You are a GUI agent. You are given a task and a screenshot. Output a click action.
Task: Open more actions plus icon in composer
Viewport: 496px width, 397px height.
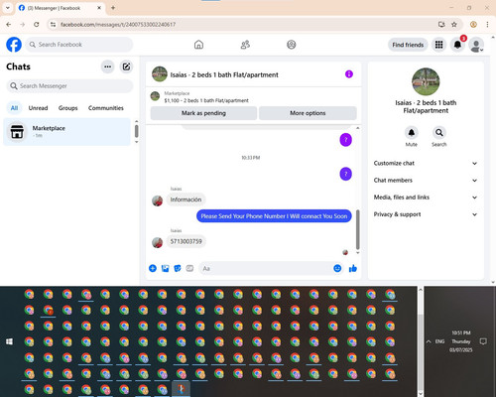point(153,268)
